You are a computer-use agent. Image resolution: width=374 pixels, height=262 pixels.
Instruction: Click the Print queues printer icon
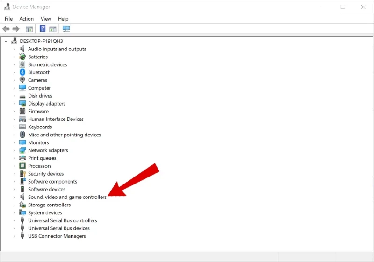(22, 158)
